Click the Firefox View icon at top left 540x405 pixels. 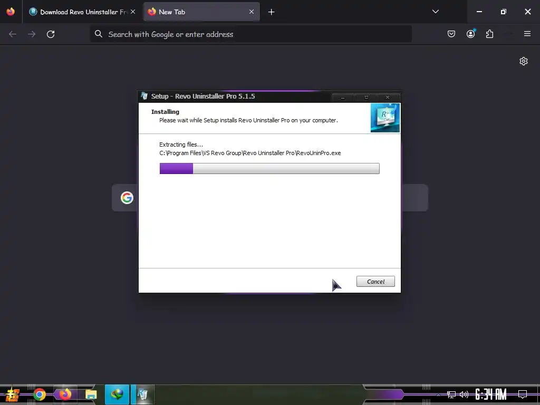[11, 12]
